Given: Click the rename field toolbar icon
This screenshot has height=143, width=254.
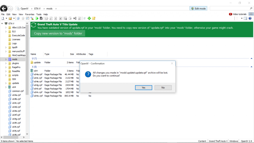Looking at the screenshot, I should pyautogui.click(x=75, y=19).
